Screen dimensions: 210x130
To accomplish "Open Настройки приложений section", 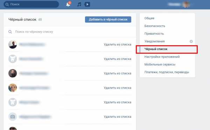I will pos(162,57).
